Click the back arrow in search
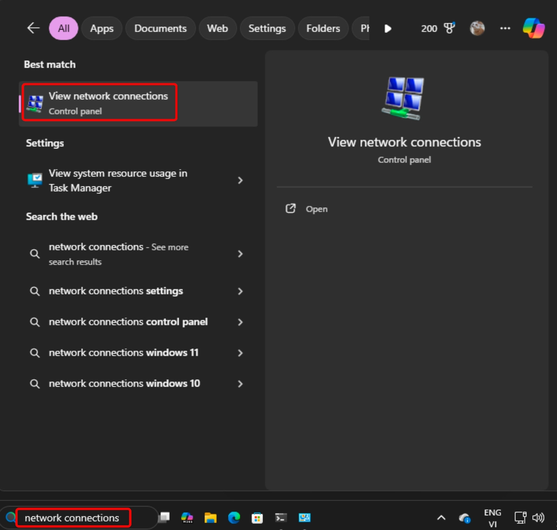The image size is (557, 530). tap(33, 28)
